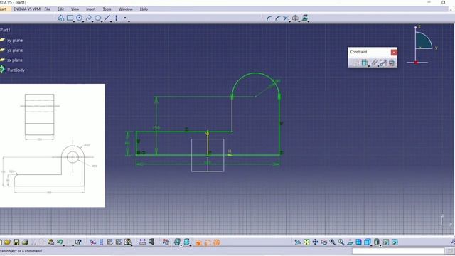
Task: Open View mode shading dropdown arrow
Action: point(380,245)
